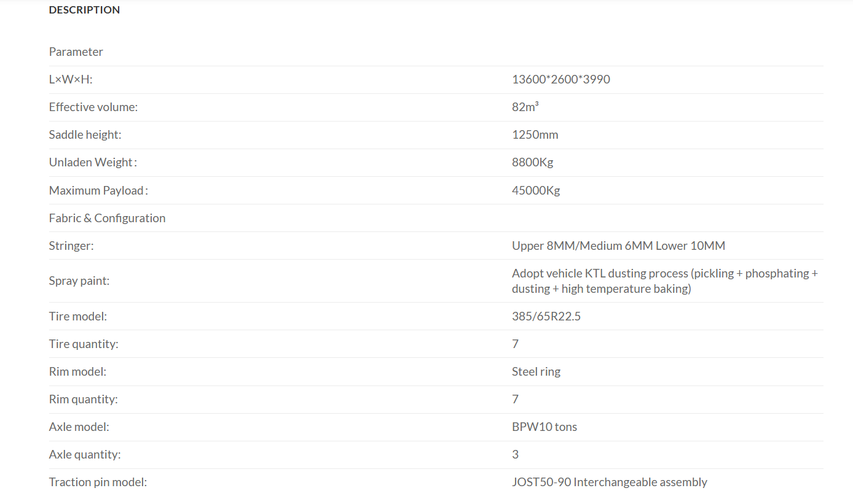Click the Steel ring rim model
Screen dimensions: 853x496
[537, 371]
